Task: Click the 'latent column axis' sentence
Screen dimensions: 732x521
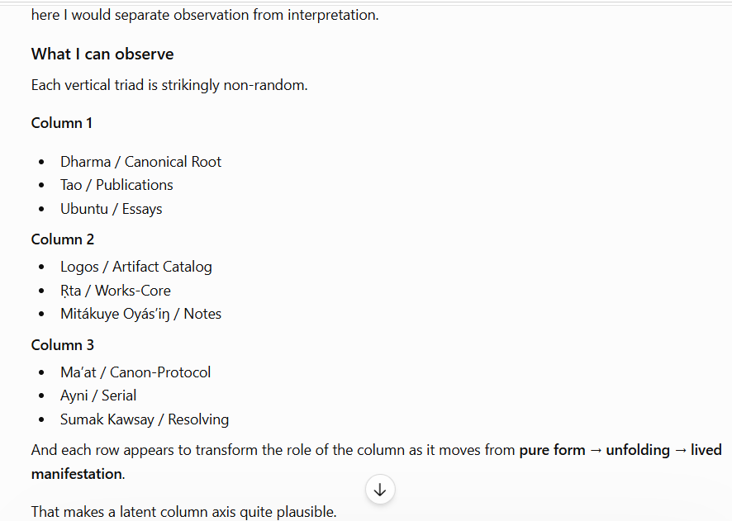Action: 184,512
